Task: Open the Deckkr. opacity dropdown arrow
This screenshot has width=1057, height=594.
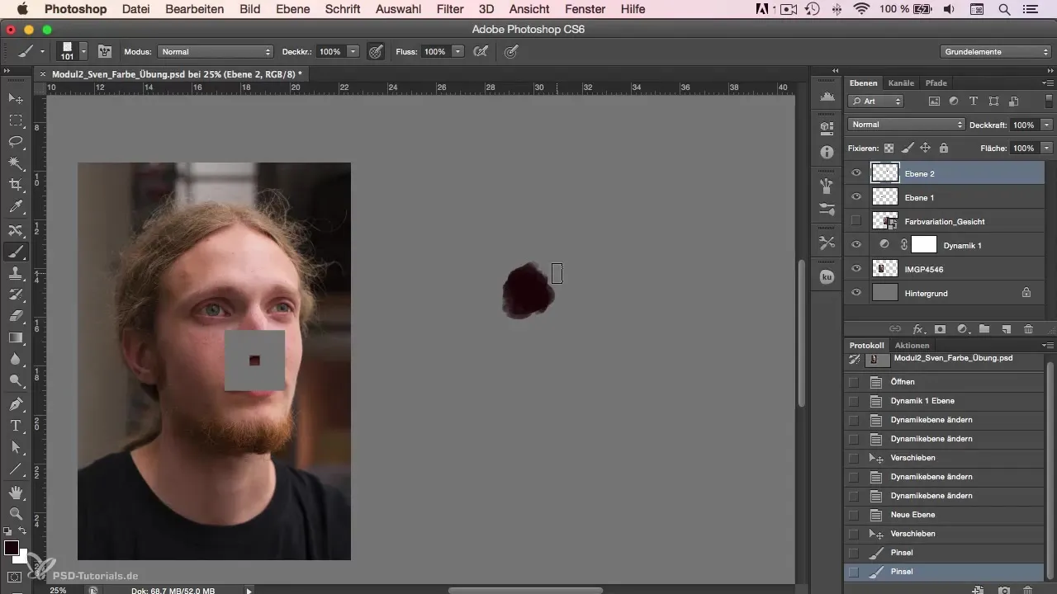Action: 353,51
